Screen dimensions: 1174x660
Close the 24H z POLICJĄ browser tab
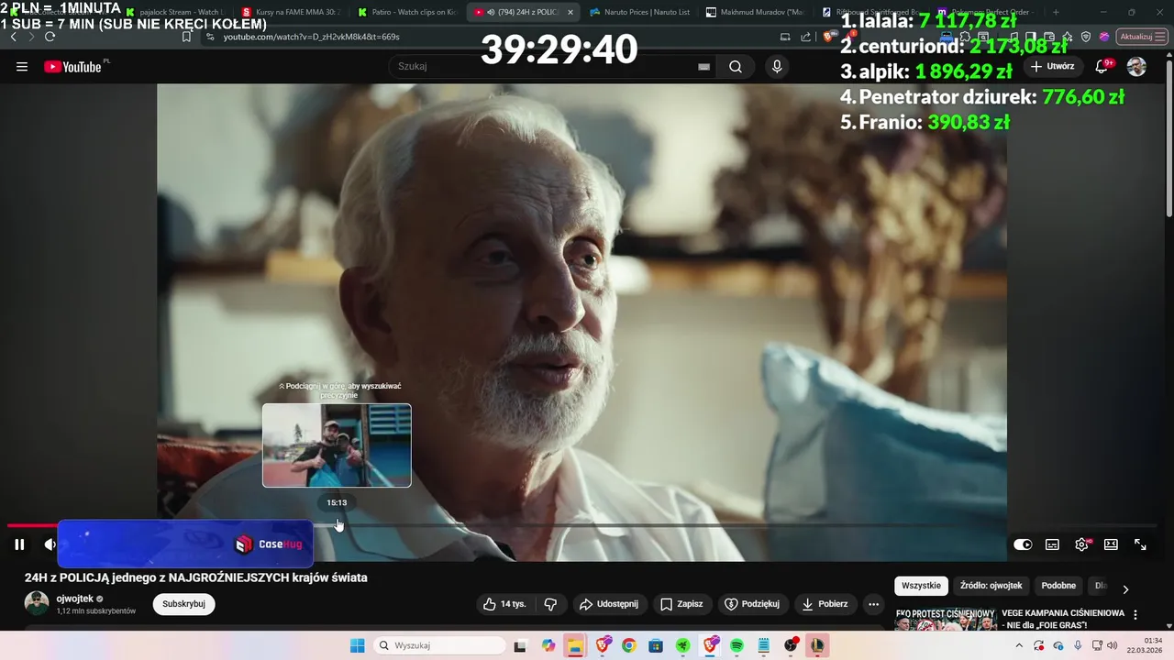click(570, 12)
